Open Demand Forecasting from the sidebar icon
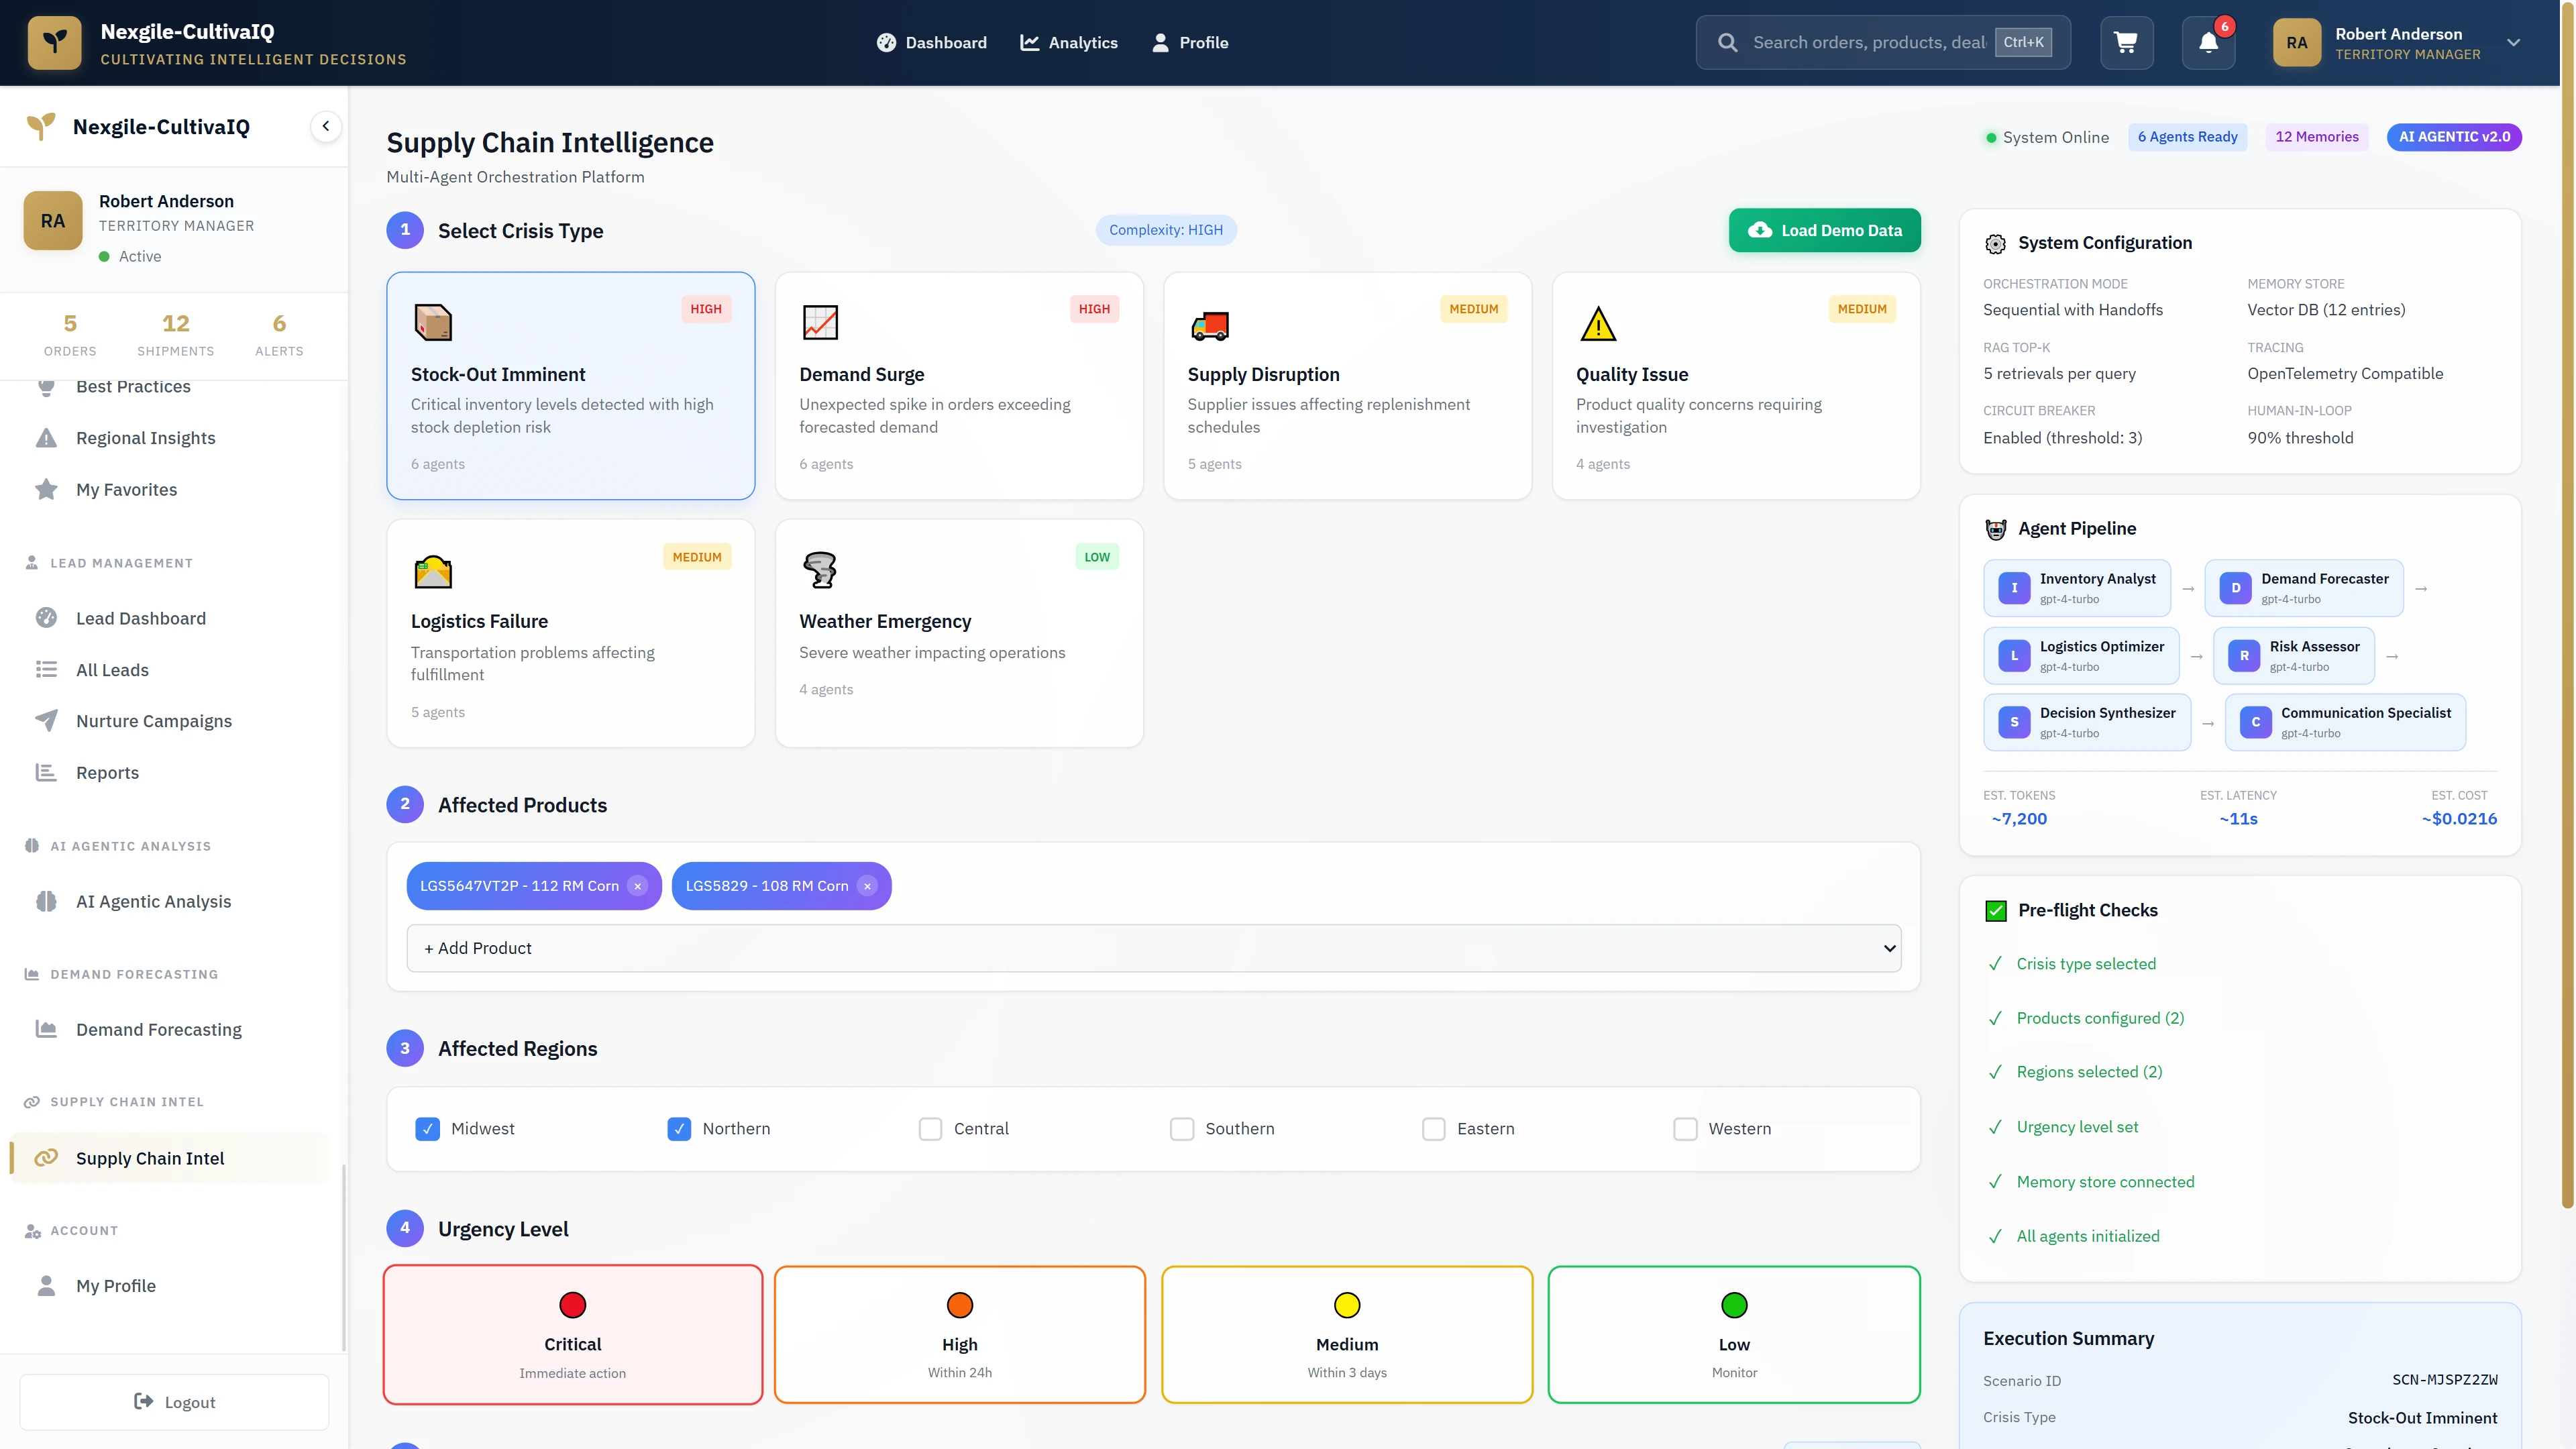 point(47,1029)
